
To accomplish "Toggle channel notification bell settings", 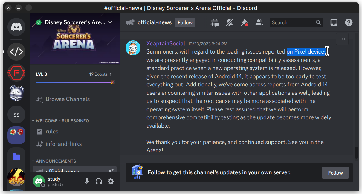I will 229,22.
